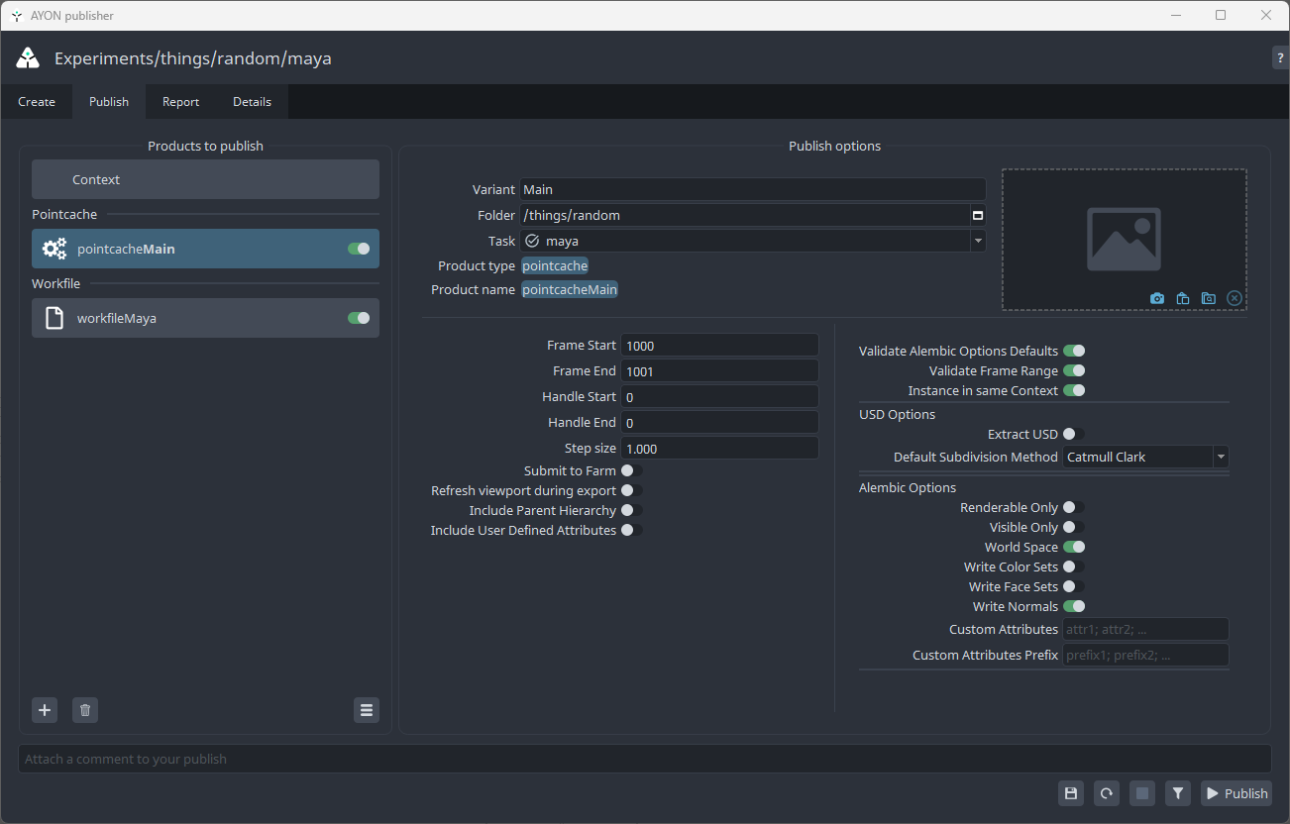Click the camera screenshot thumbnail icon
The height and width of the screenshot is (824, 1290).
point(1157,298)
